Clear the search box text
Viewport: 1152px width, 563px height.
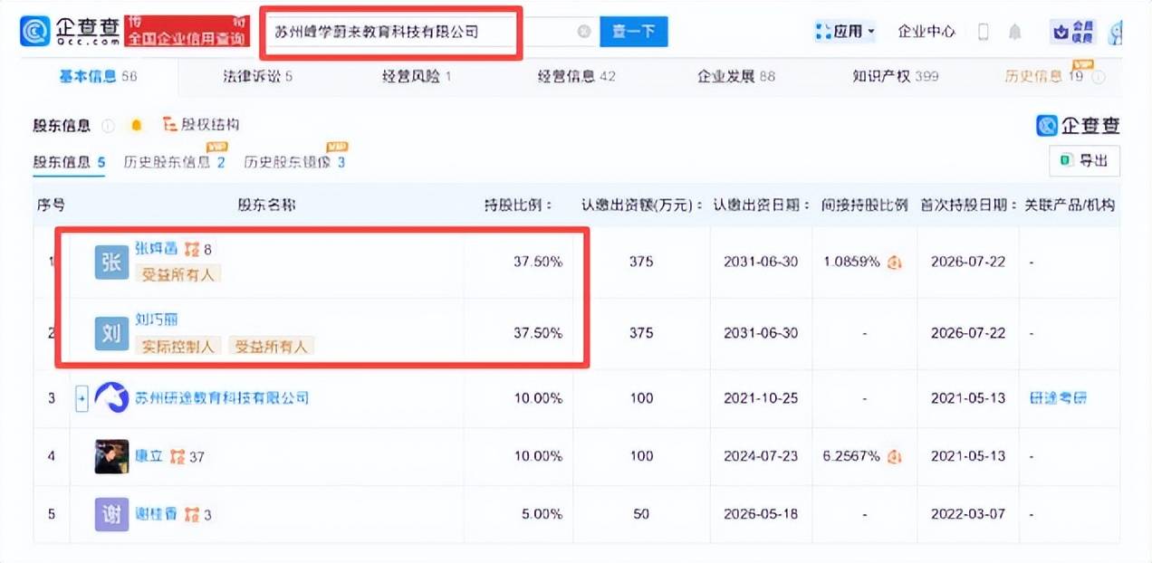coord(584,32)
